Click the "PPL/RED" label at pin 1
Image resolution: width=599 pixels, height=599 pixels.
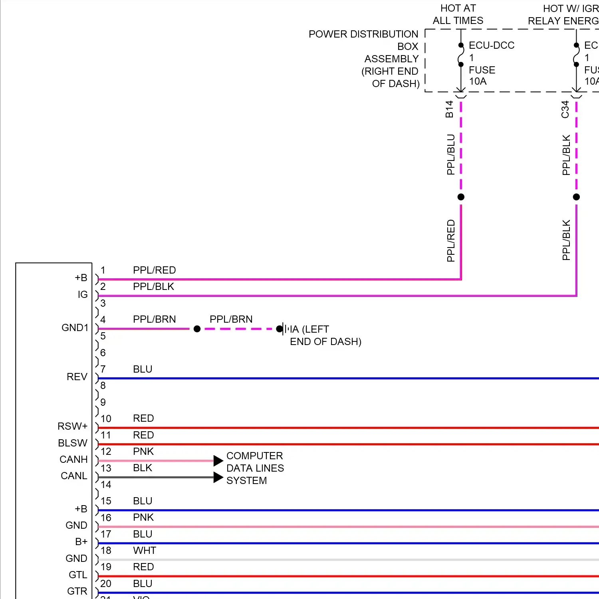[155, 270]
